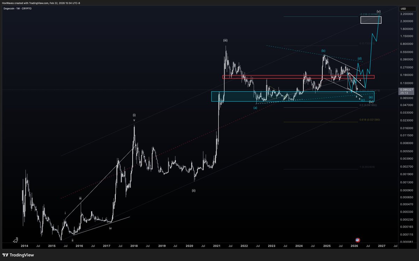Click the (iv) wave label
419x261 pixels.
click(371, 101)
